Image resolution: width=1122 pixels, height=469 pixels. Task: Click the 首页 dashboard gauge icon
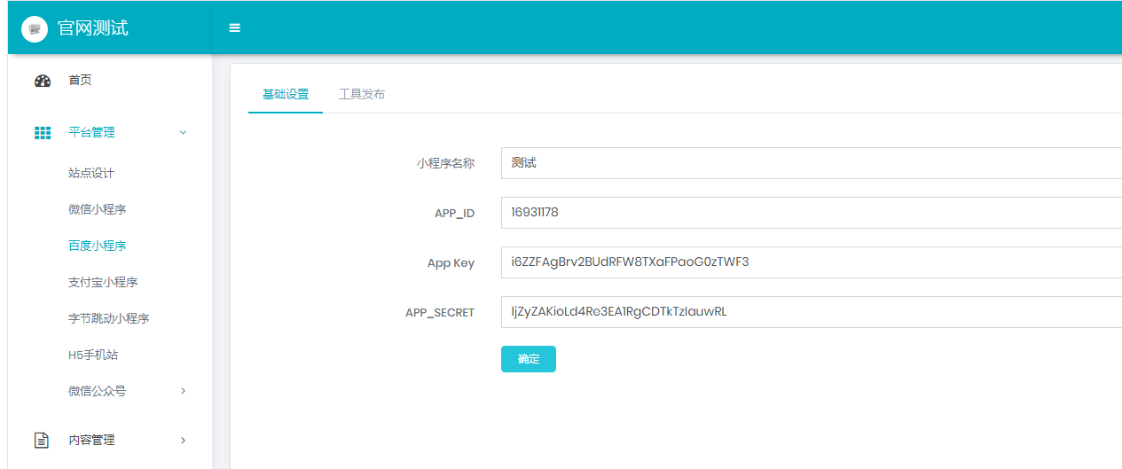pos(43,81)
